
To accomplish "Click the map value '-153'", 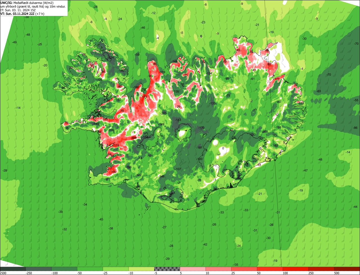I will pos(253,134).
